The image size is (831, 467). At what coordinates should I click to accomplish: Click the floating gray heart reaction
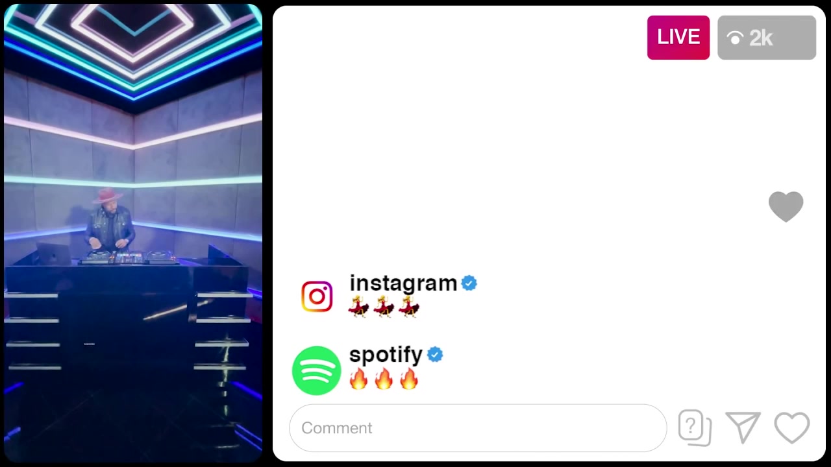(786, 207)
